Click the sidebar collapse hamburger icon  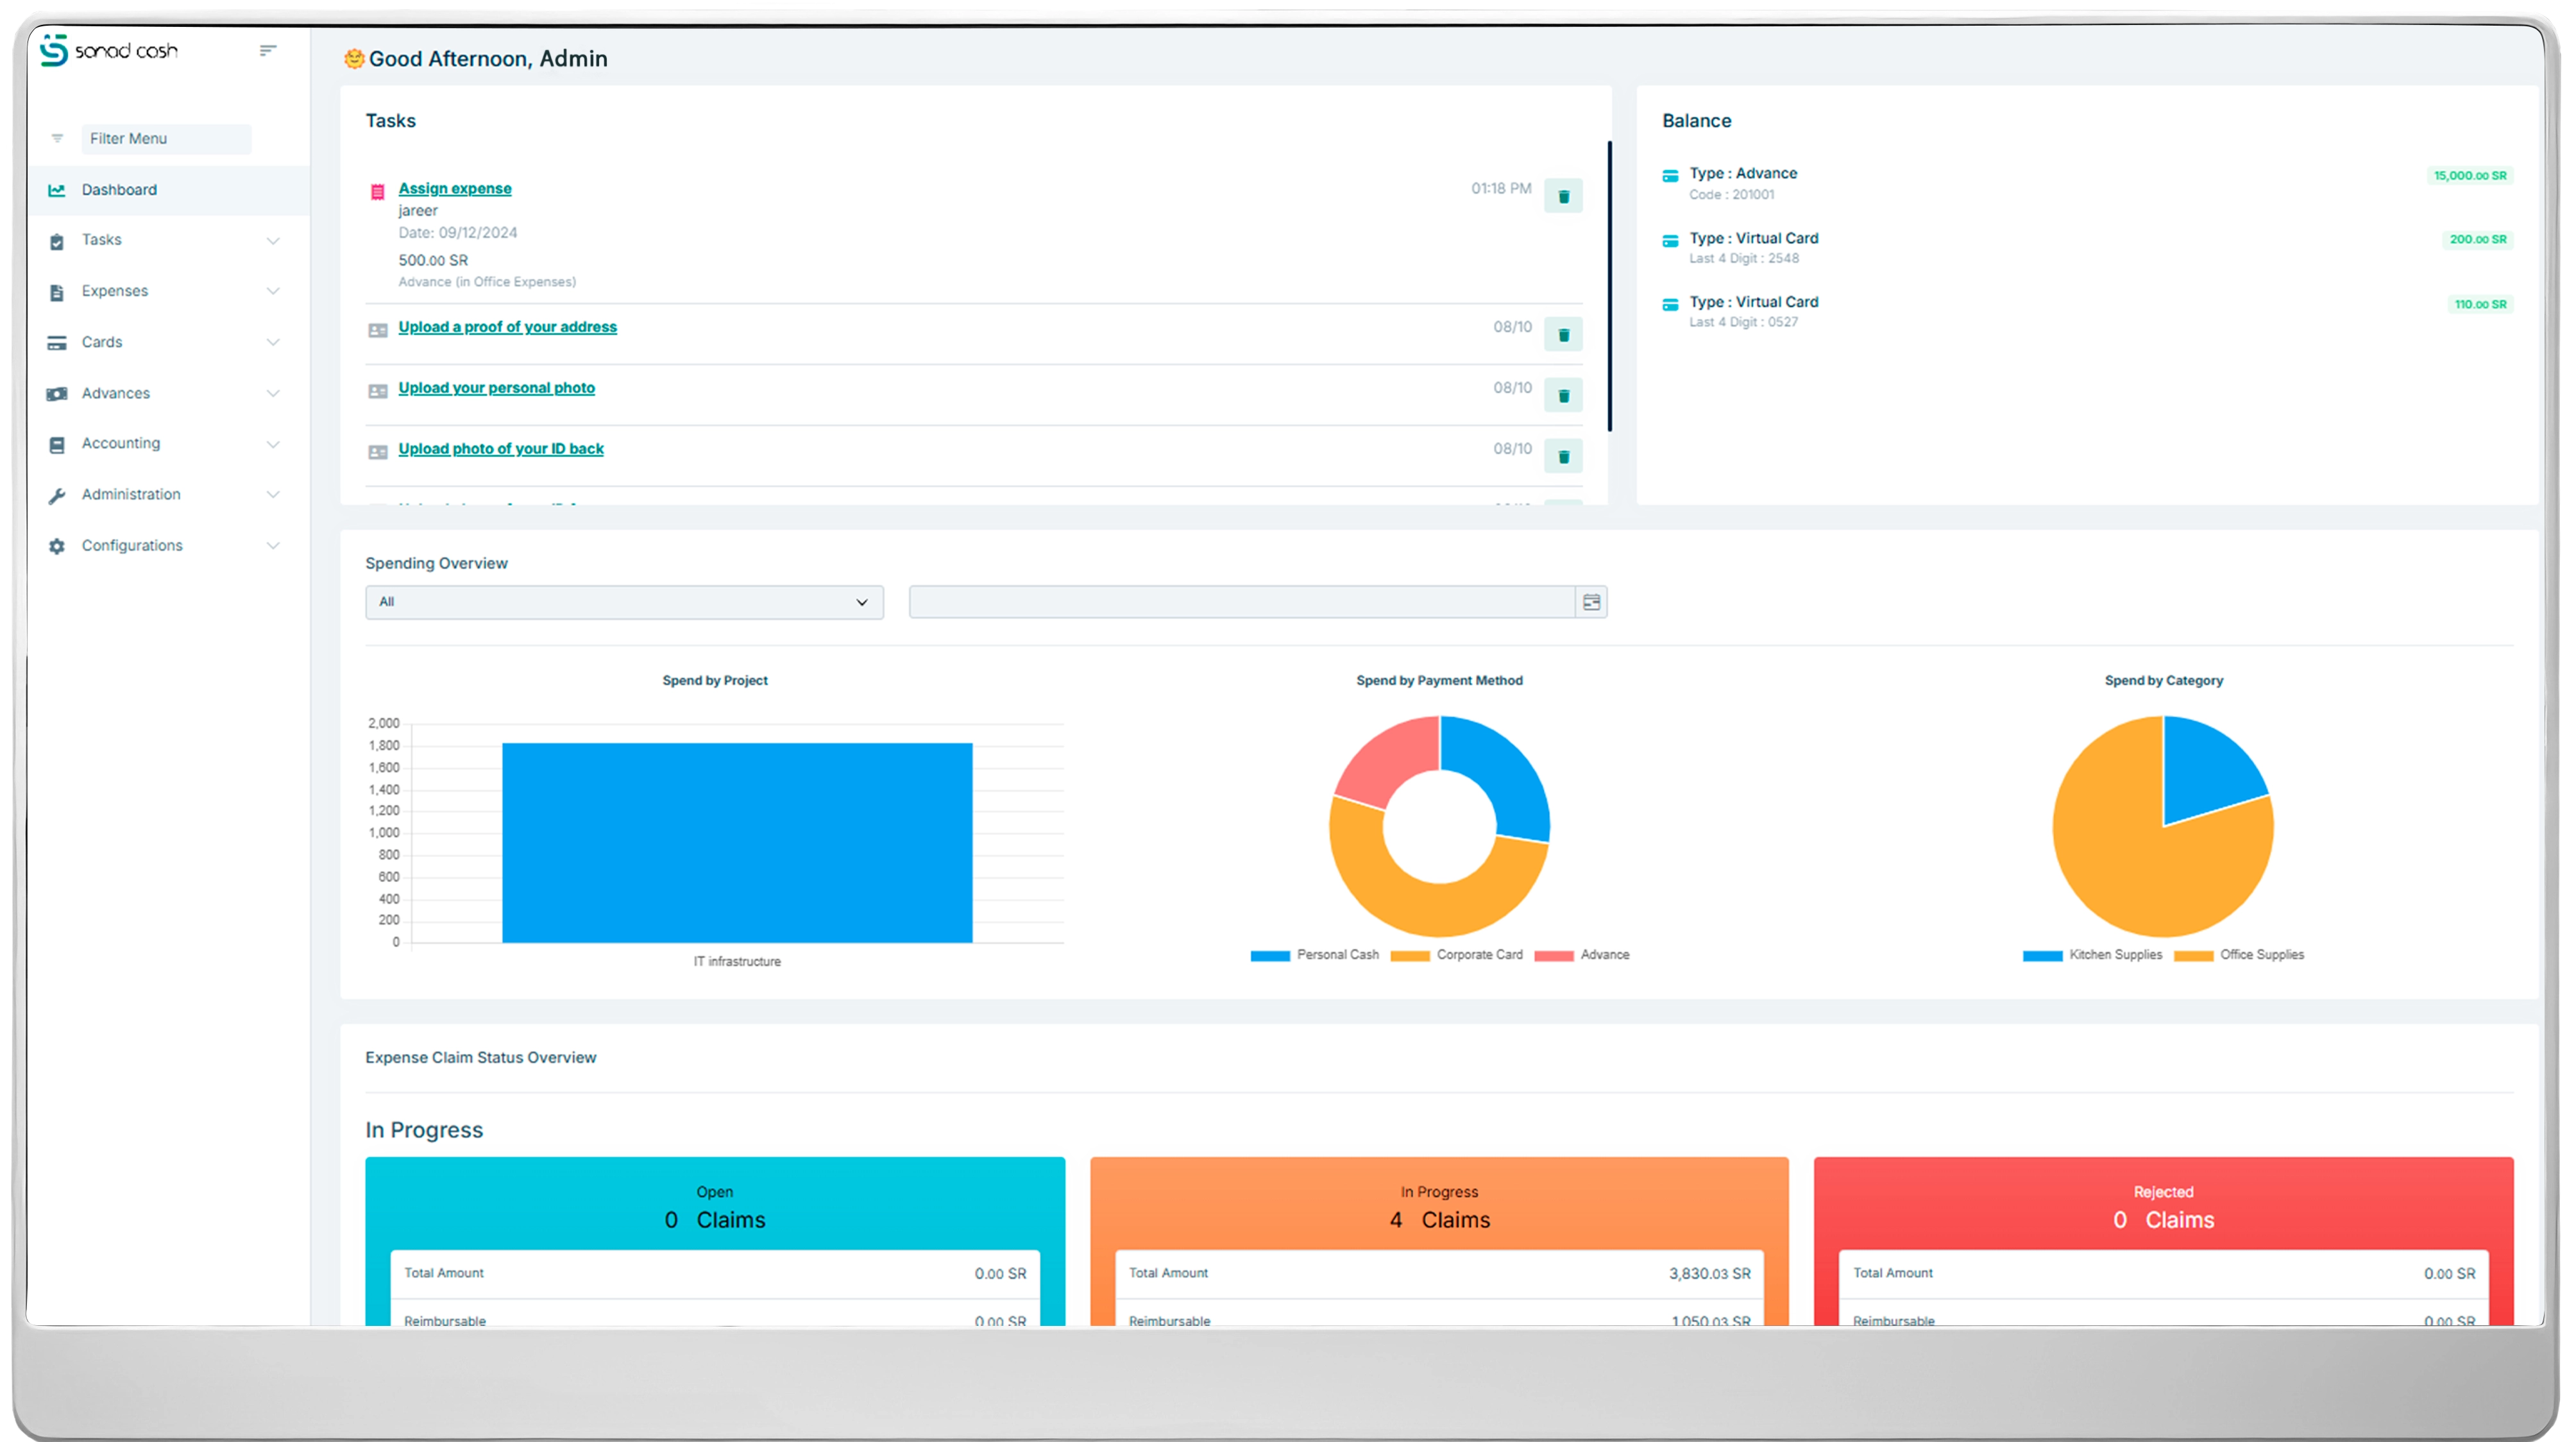pos(267,50)
